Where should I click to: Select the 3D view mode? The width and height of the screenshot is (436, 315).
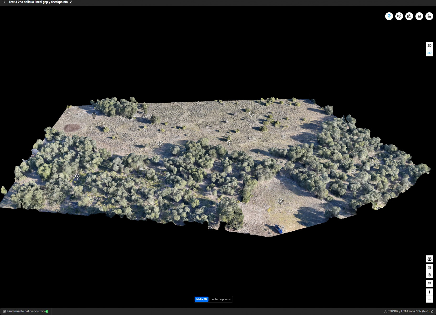click(429, 53)
